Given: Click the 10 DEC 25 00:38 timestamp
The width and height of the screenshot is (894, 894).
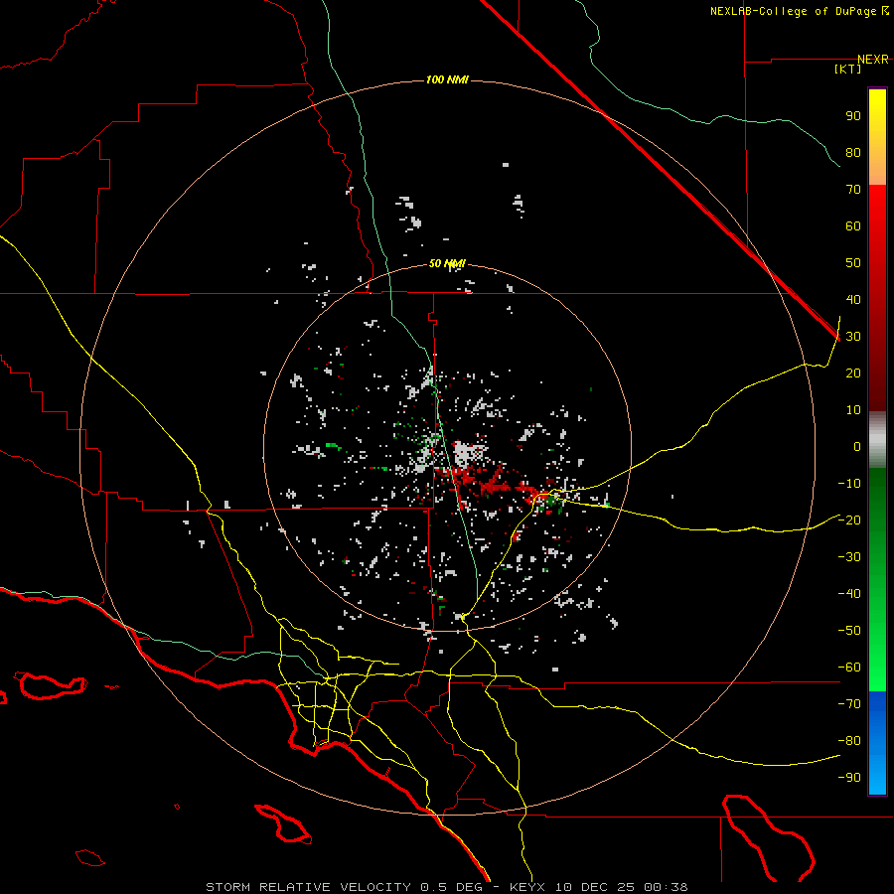Looking at the screenshot, I should click(621, 887).
